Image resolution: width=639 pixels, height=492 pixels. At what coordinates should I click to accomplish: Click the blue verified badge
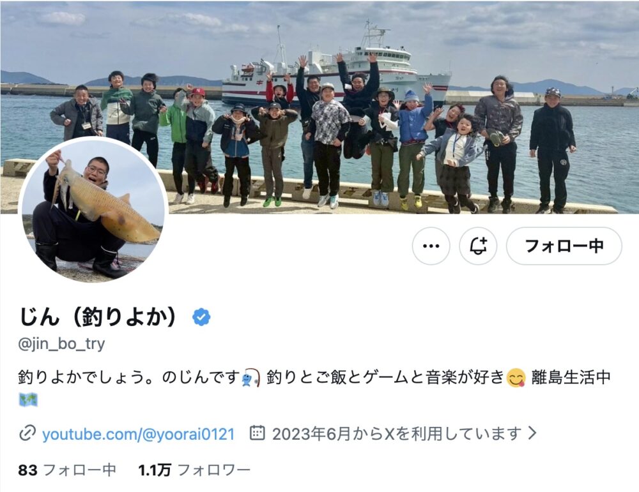point(201,317)
